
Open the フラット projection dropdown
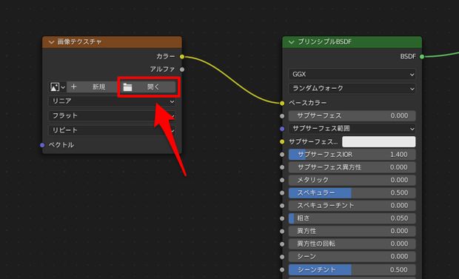pos(112,115)
